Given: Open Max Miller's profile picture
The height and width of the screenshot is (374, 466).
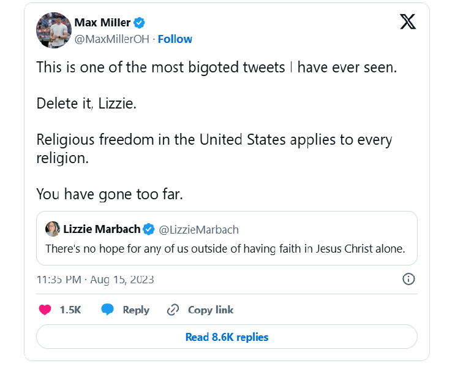Looking at the screenshot, I should [x=54, y=30].
